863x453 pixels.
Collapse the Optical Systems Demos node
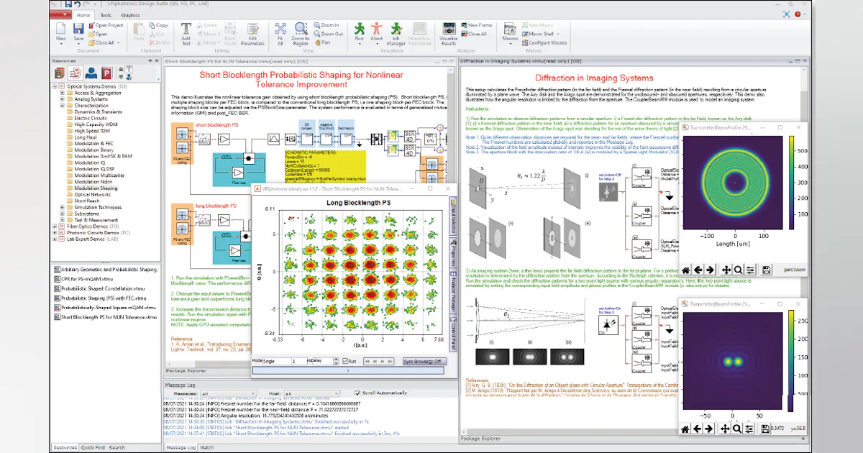[55, 86]
